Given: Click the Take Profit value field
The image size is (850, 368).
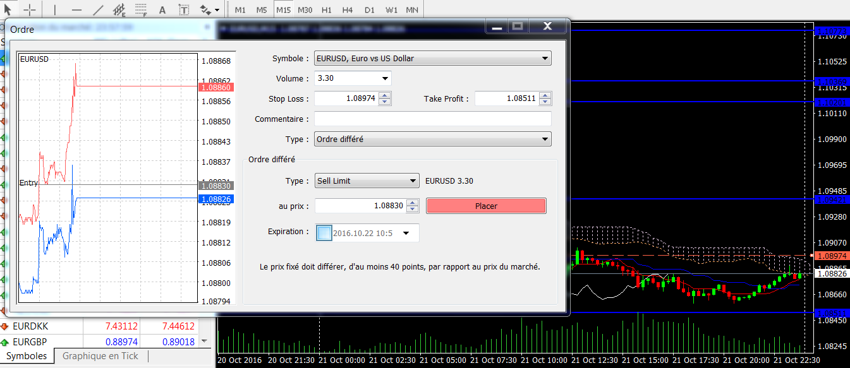Looking at the screenshot, I should pyautogui.click(x=507, y=98).
